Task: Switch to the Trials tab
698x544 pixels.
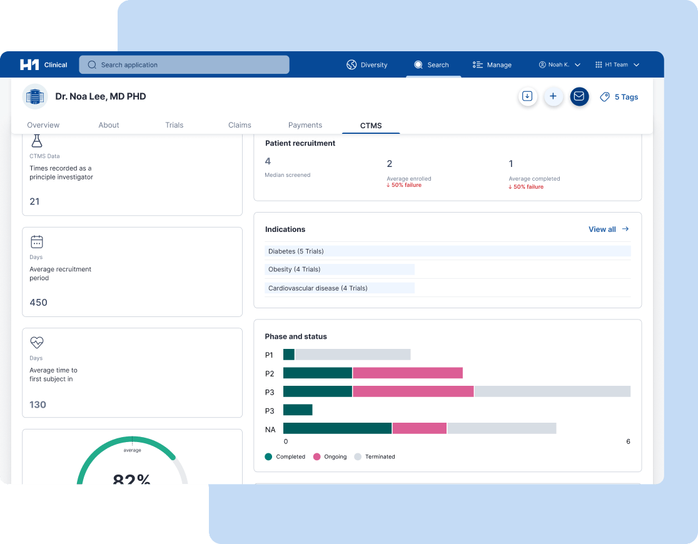Action: (x=174, y=125)
